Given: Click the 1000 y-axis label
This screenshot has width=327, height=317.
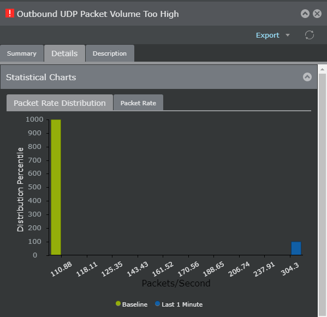Looking at the screenshot, I should [34, 119].
